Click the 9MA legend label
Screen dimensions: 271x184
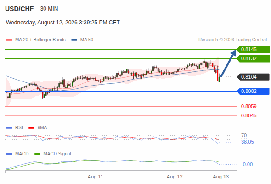pos(42,128)
